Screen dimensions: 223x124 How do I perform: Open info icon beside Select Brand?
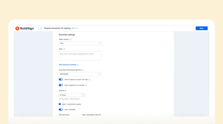pos(70,39)
